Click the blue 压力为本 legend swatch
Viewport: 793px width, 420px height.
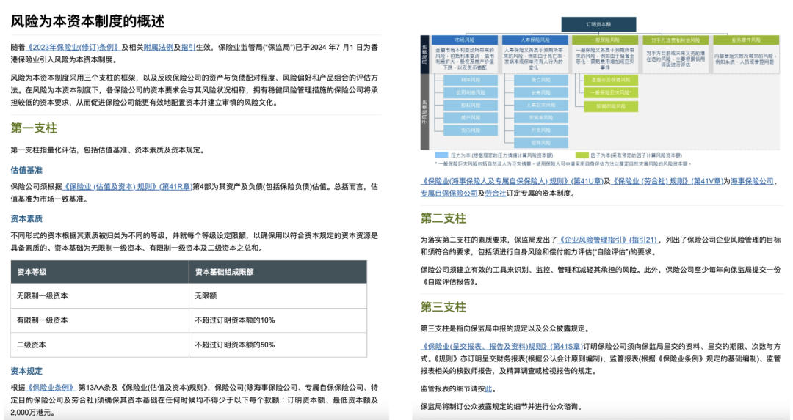441,156
